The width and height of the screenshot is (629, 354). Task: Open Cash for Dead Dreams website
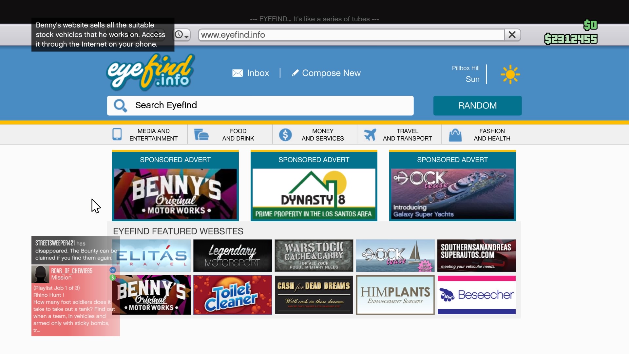(x=314, y=295)
